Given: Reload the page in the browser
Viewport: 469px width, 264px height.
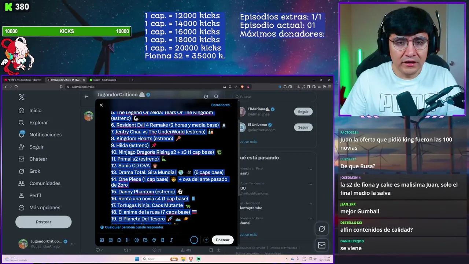Looking at the screenshot, I should coord(16,87).
